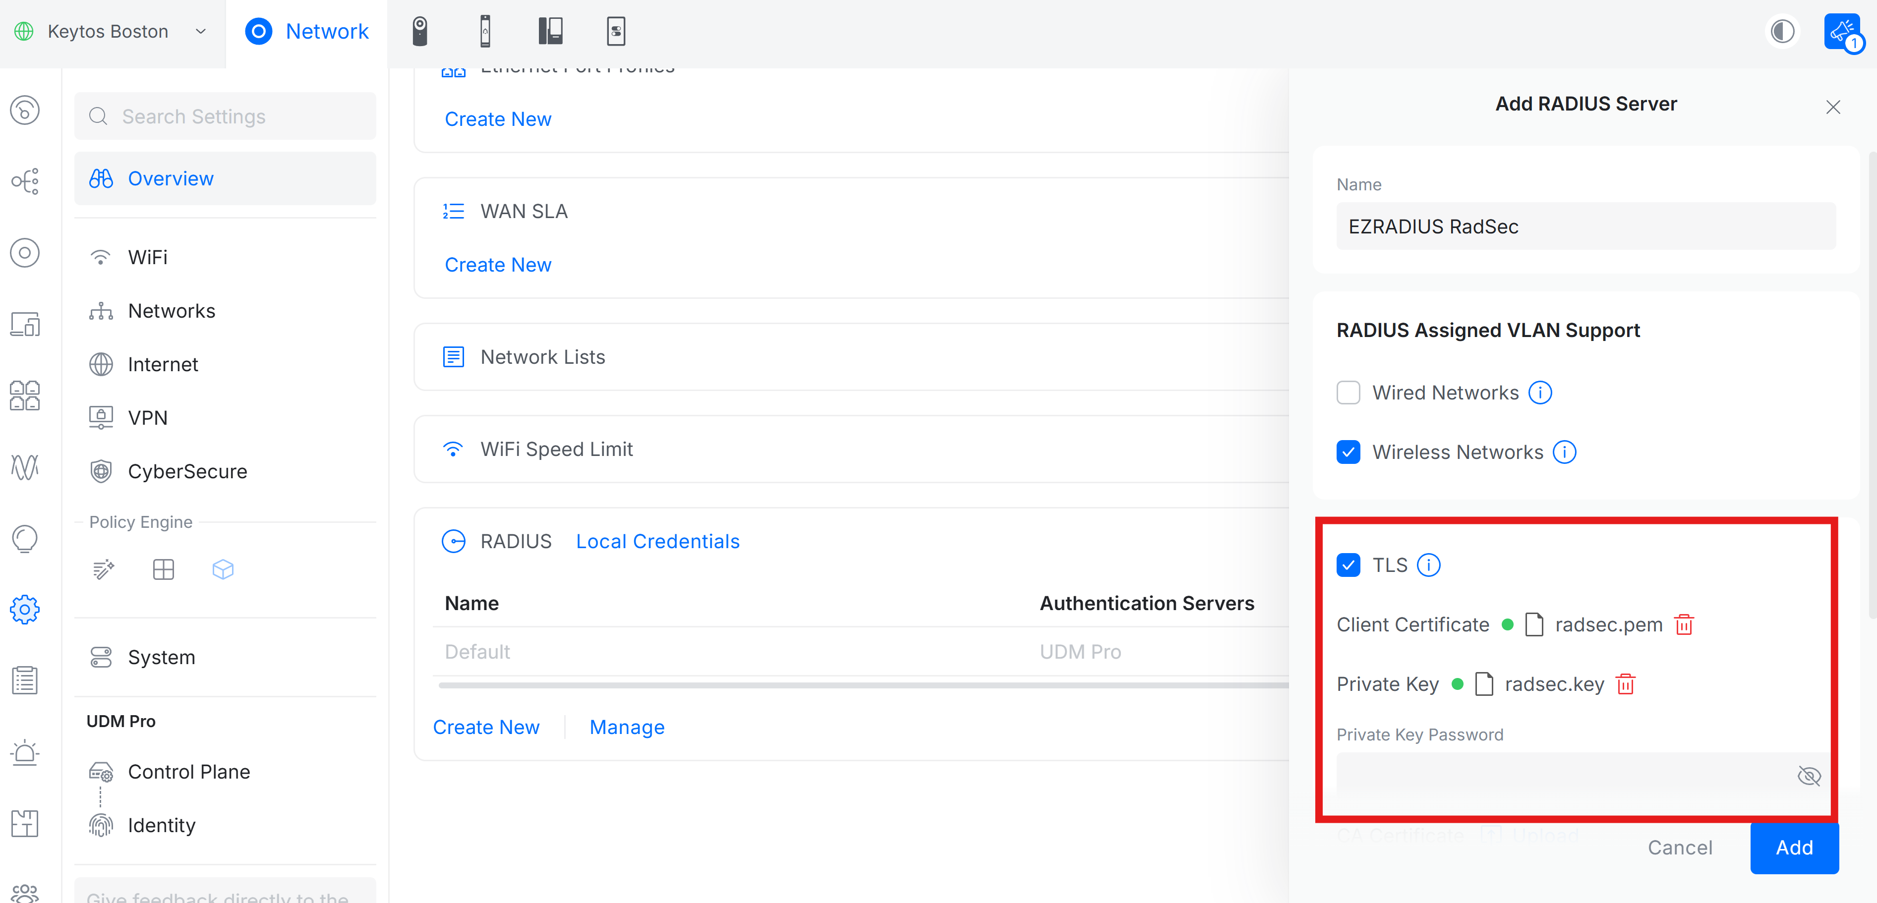
Task: Enable the Wired Networks checkbox
Action: [1349, 393]
